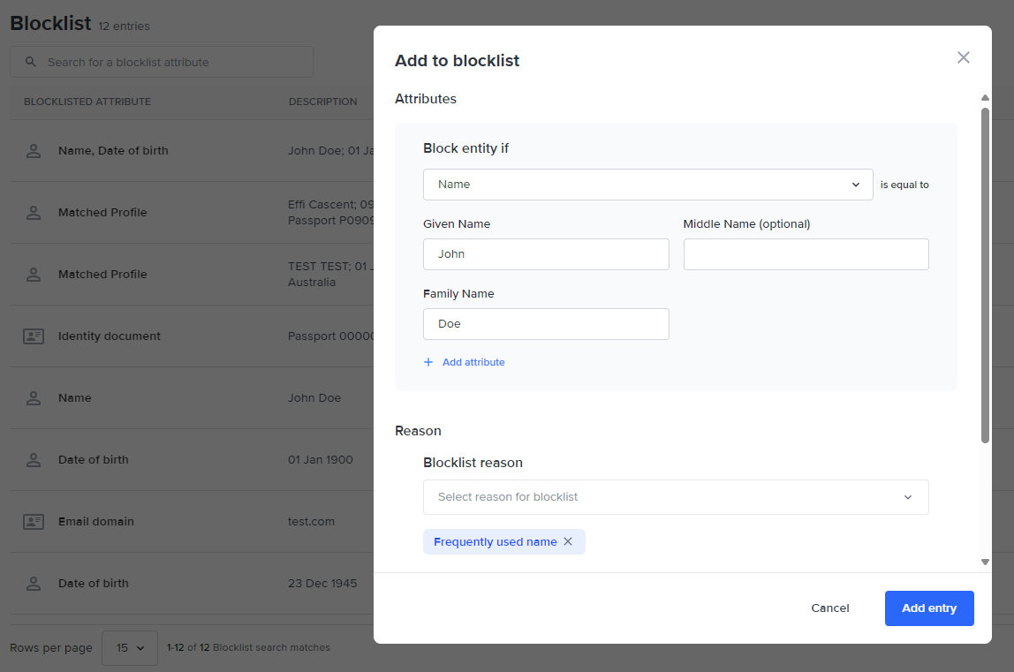This screenshot has height=672, width=1014.
Task: Click person icon for Name, Date of birth row
Action: pos(34,151)
